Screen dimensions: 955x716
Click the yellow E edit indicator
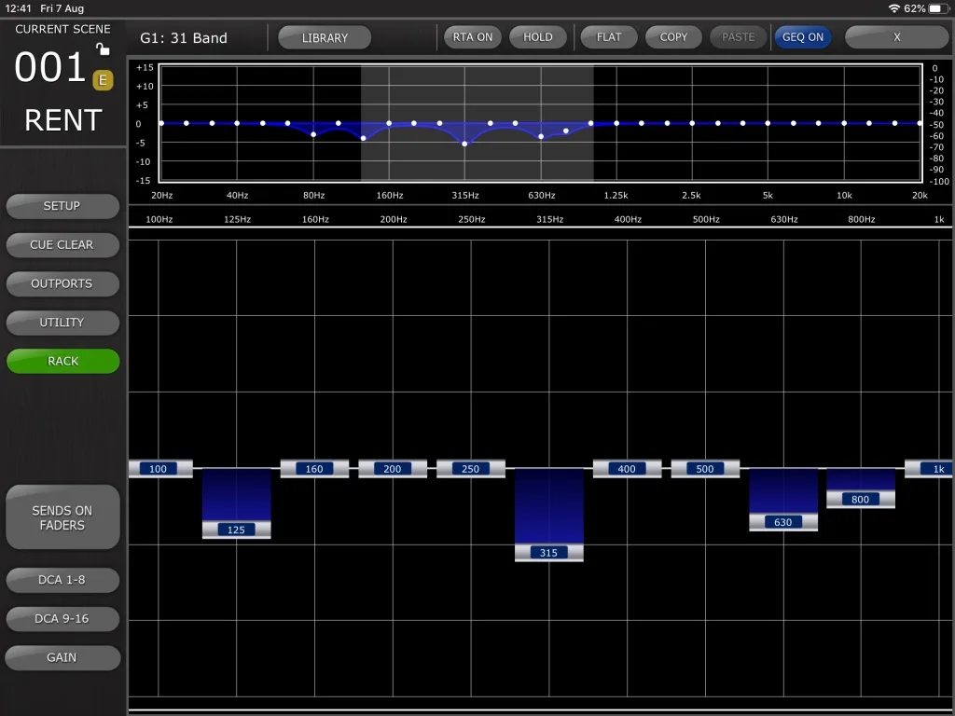(x=103, y=80)
